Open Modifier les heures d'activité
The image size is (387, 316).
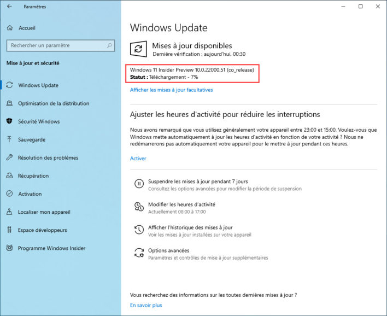pyautogui.click(x=181, y=204)
